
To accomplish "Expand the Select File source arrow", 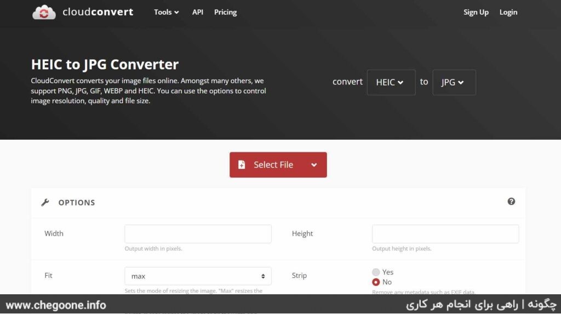I will tap(314, 165).
